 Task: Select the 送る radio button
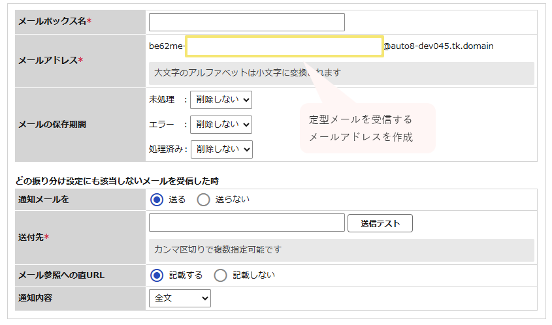point(157,200)
